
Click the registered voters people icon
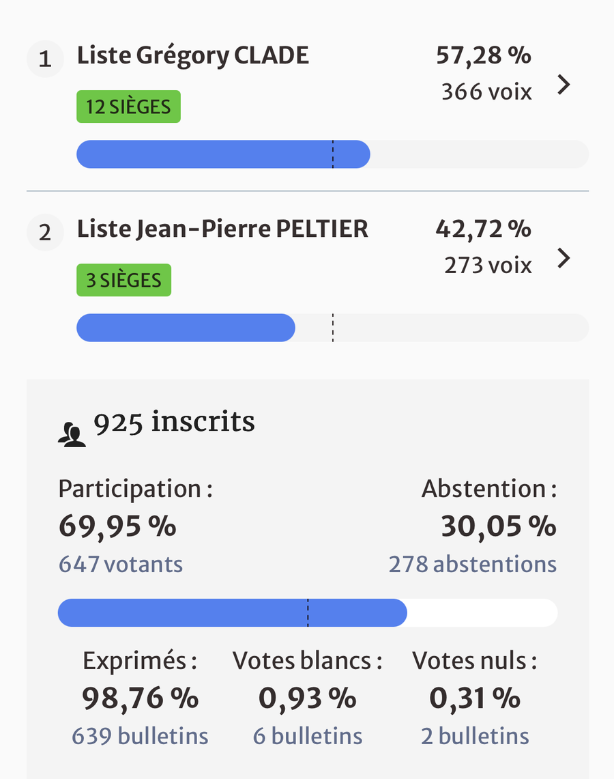point(72,435)
